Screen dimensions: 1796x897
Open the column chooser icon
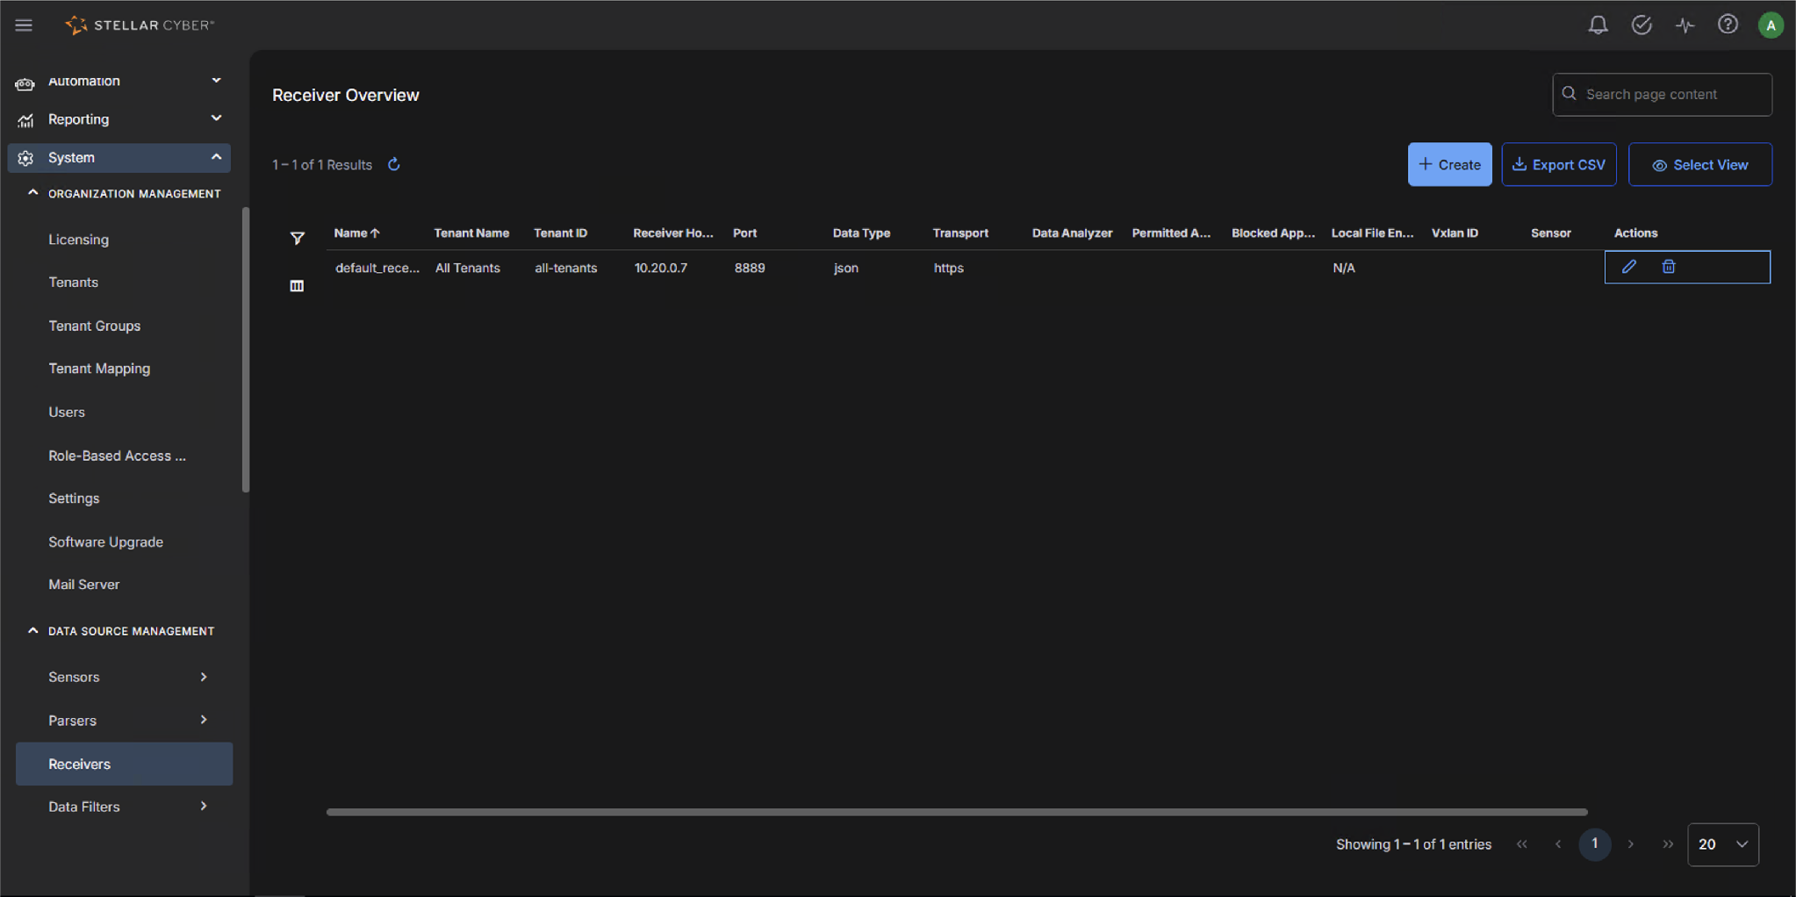tap(297, 286)
